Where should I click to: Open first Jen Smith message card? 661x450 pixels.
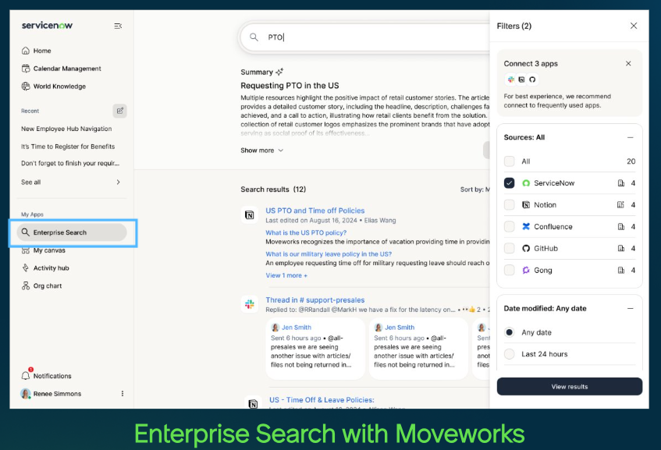coord(315,349)
